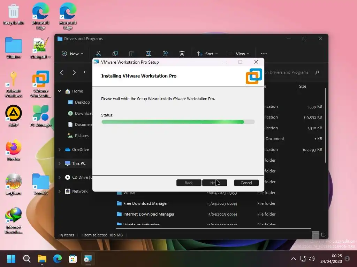Click the search magnifier in Explorer search box
Viewport: 357px width, 267px height.
click(x=317, y=72)
